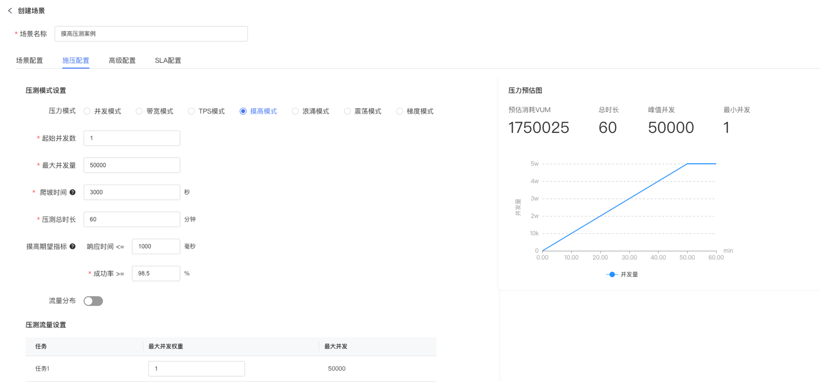Focus the 最大并发量 input box
Screen dimensions: 825x382
132,165
